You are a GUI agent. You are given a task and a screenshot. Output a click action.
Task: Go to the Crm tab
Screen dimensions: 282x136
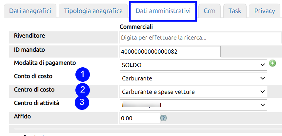pos(210,11)
